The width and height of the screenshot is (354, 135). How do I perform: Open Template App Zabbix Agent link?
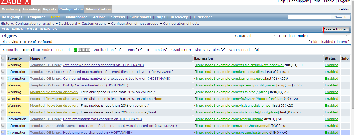53,126
